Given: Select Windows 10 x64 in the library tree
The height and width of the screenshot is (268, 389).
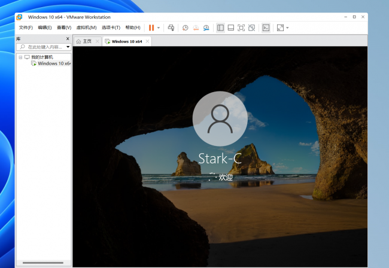Looking at the screenshot, I should [54, 63].
